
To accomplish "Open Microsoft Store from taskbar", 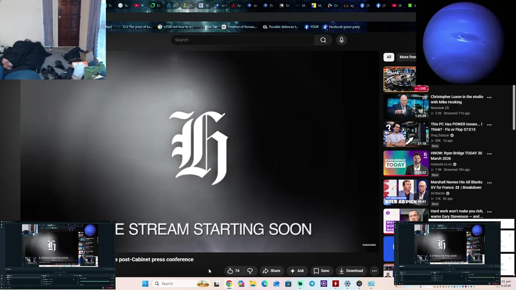I will 288,284.
